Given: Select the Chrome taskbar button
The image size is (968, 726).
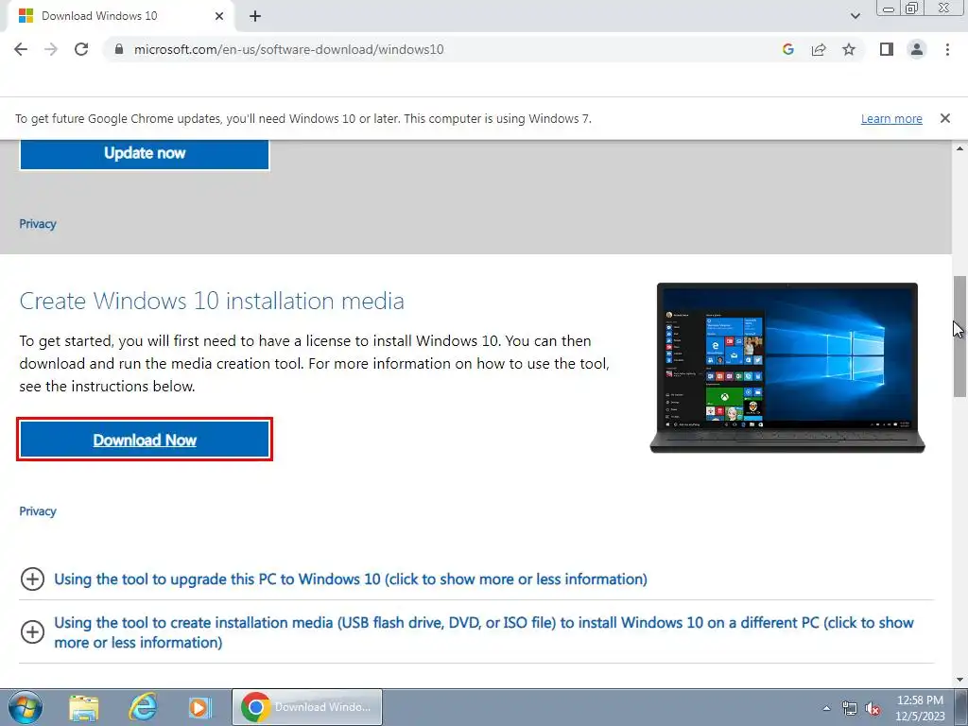Looking at the screenshot, I should pyautogui.click(x=307, y=707).
